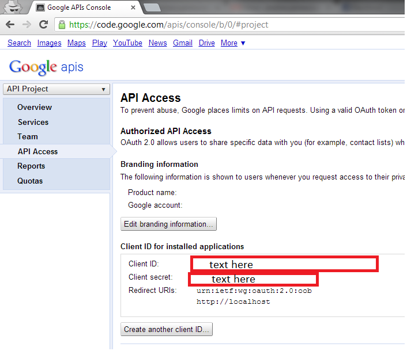Click the Google apis logo
This screenshot has height=351, width=407.
pos(46,67)
